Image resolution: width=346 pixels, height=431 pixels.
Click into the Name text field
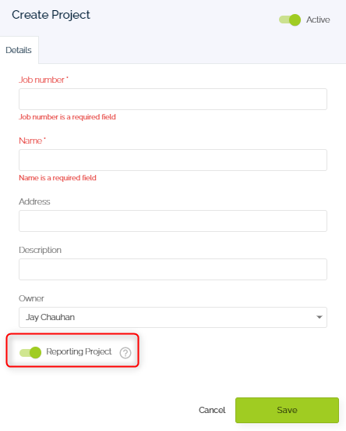pyautogui.click(x=173, y=160)
